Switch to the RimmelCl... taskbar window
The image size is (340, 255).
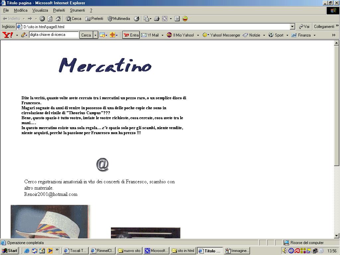(x=103, y=251)
